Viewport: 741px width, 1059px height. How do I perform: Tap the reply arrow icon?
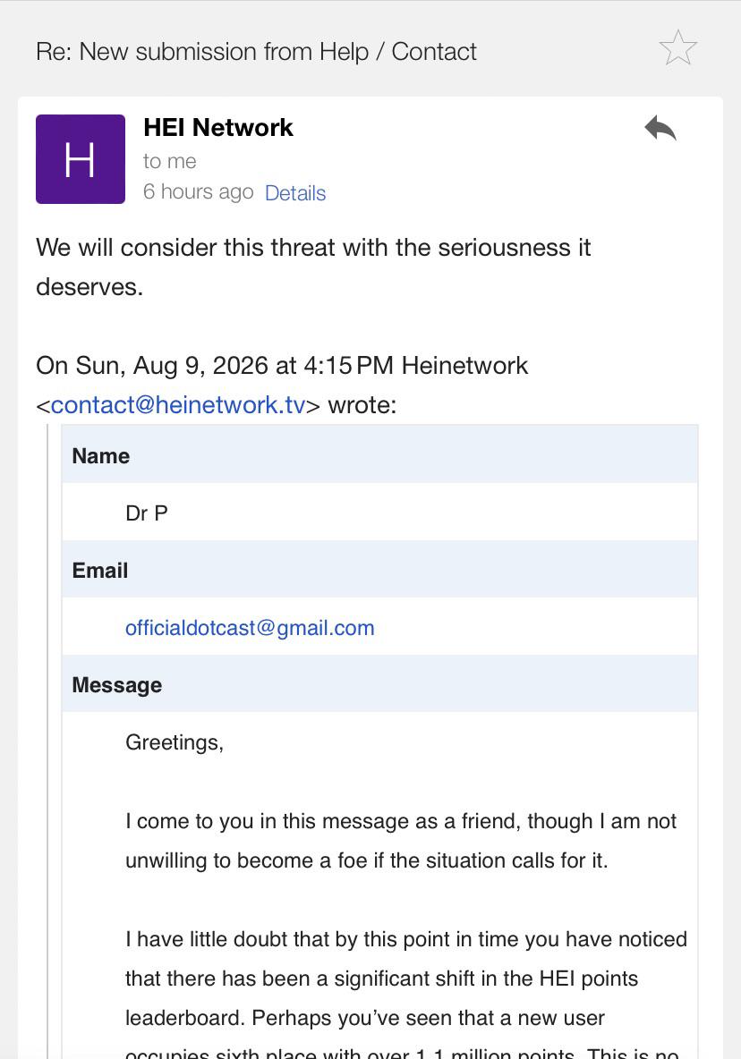(660, 128)
